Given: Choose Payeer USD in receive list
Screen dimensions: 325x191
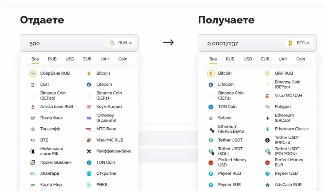Looking at the screenshot, I should click(286, 173).
